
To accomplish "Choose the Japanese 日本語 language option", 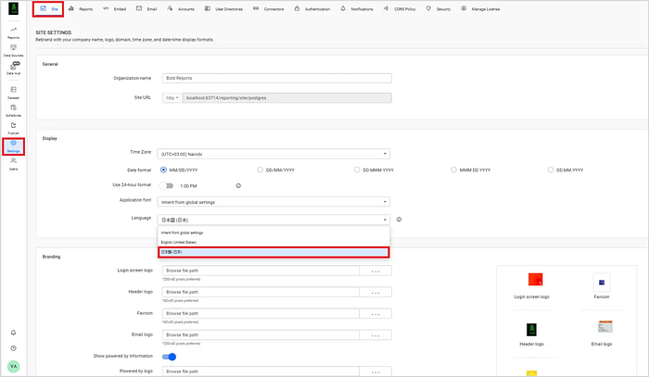I will click(x=274, y=252).
